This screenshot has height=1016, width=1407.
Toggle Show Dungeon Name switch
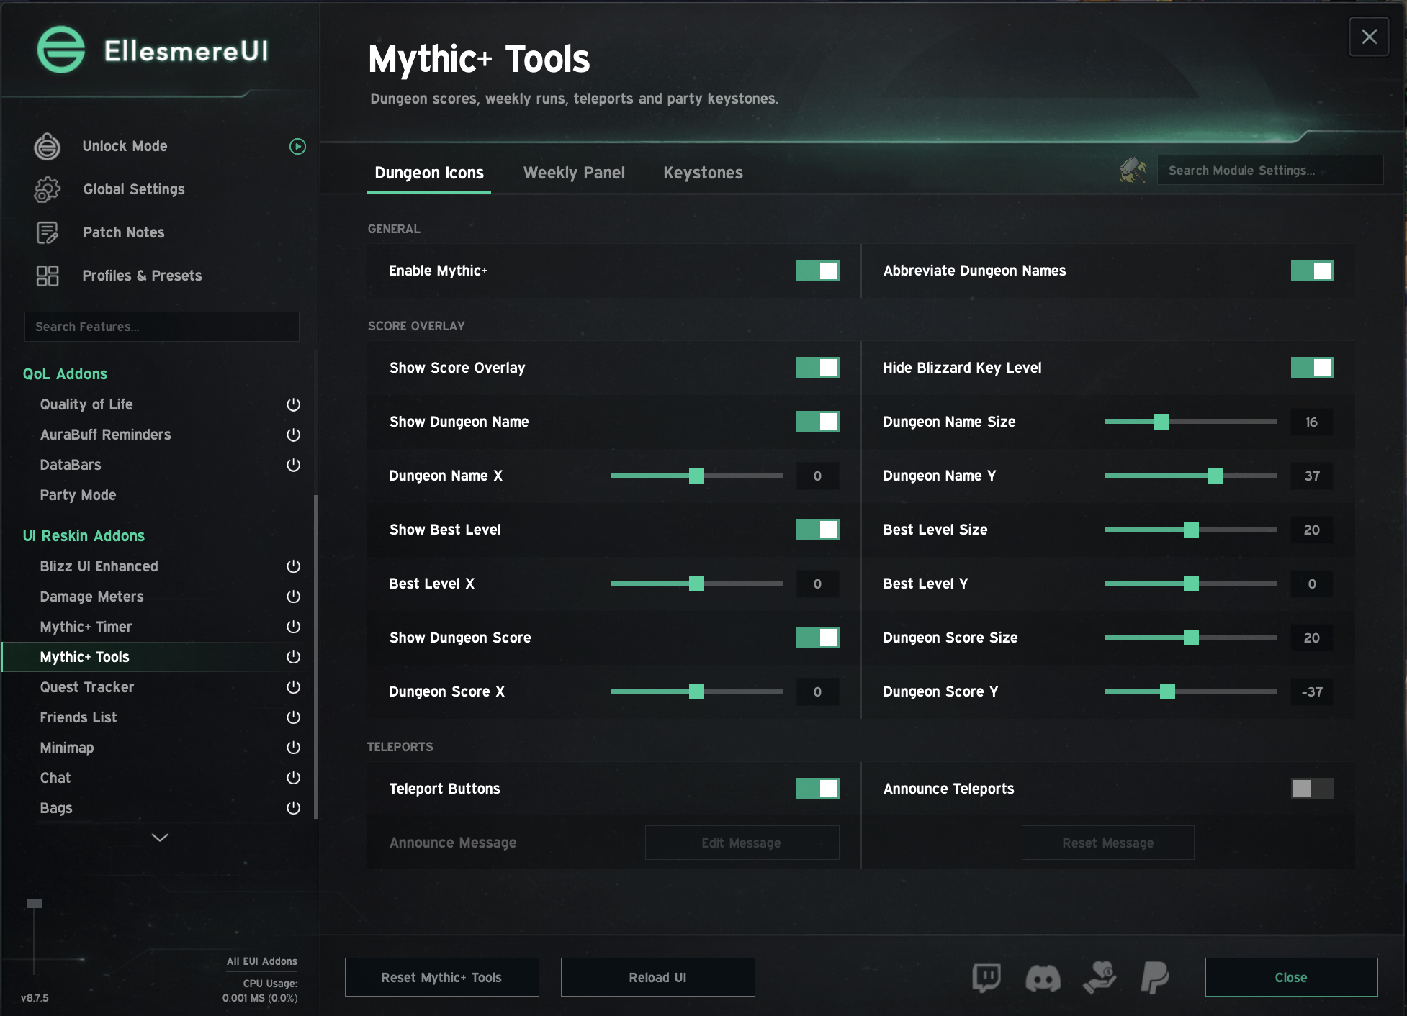coord(818,422)
